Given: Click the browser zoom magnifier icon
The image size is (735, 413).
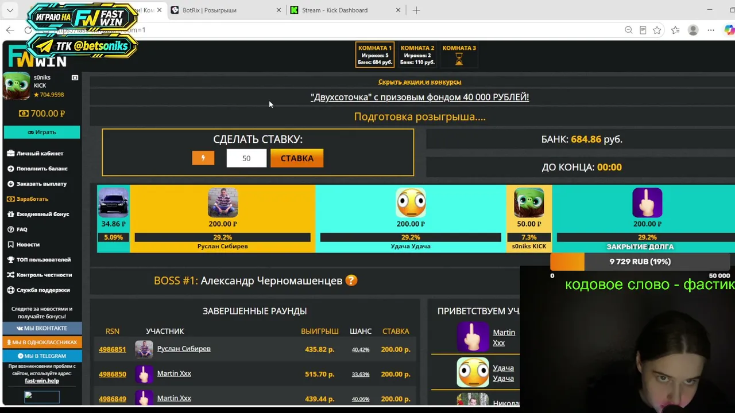Looking at the screenshot, I should (x=628, y=30).
